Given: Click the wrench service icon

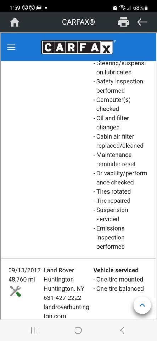Looking at the screenshot, I should [x=15, y=291].
